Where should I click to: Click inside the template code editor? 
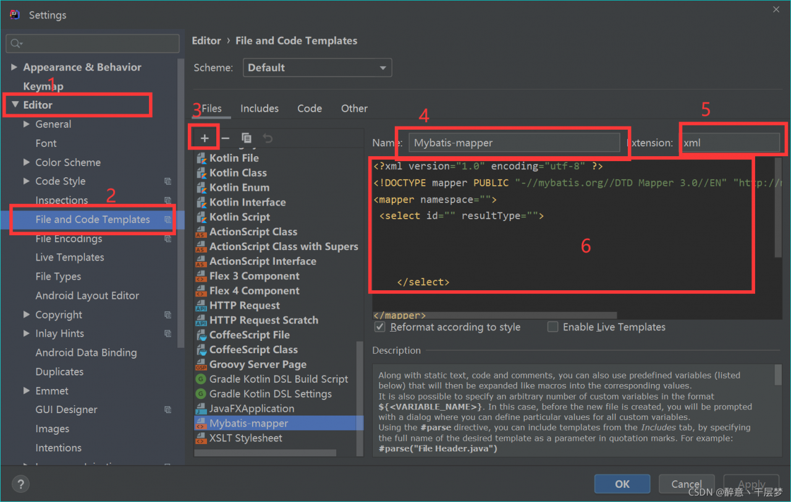573,238
